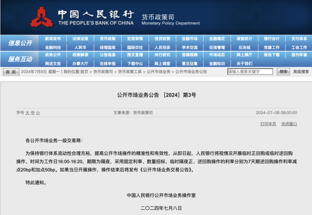
Task: Set font size to 小
Action: [x=38, y=113]
